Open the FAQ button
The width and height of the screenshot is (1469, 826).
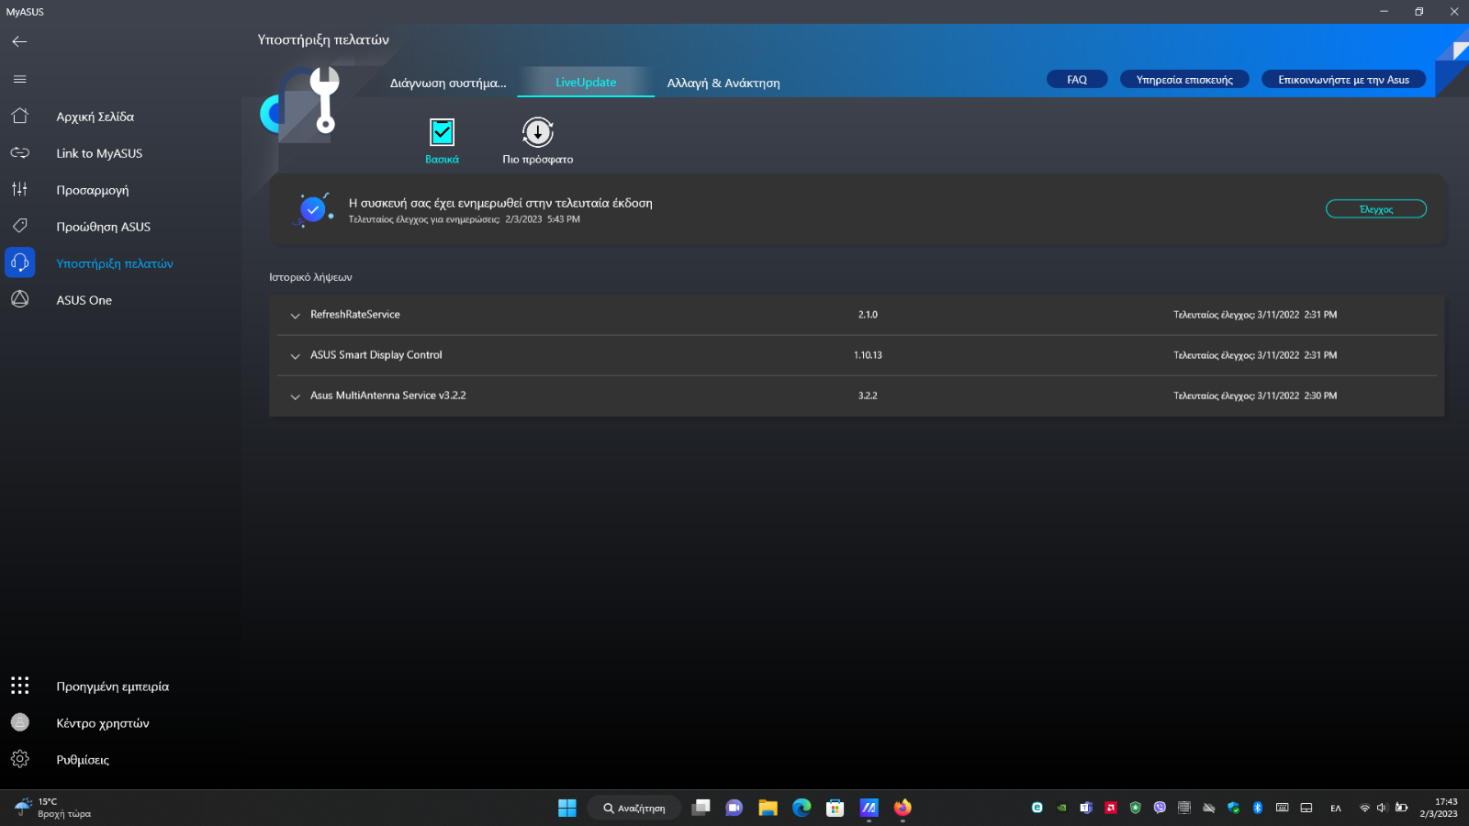[x=1077, y=80]
